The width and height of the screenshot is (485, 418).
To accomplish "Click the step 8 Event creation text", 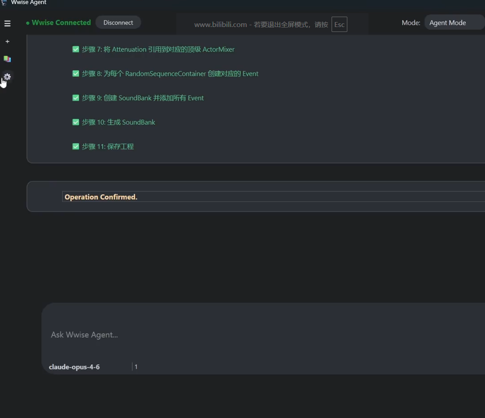I will click(x=170, y=73).
